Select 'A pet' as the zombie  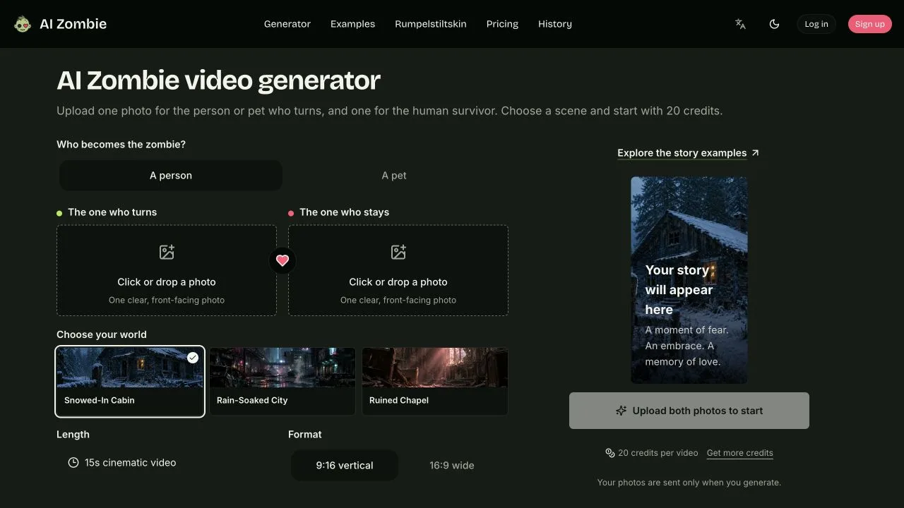point(394,175)
